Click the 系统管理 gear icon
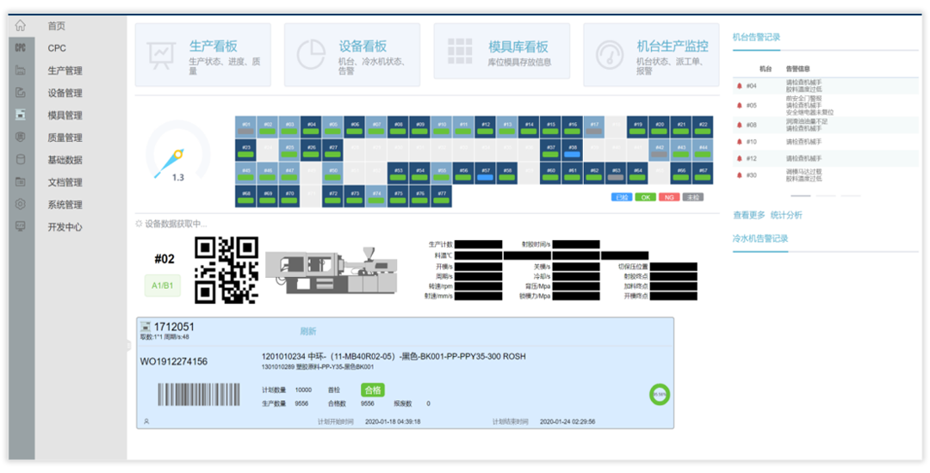This screenshot has height=473, width=930. 21,205
